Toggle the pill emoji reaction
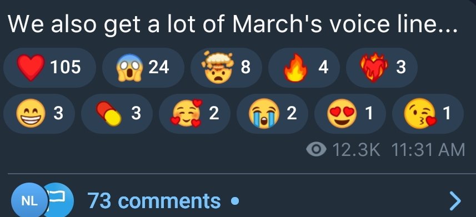This screenshot has height=217, width=476. click(x=117, y=114)
